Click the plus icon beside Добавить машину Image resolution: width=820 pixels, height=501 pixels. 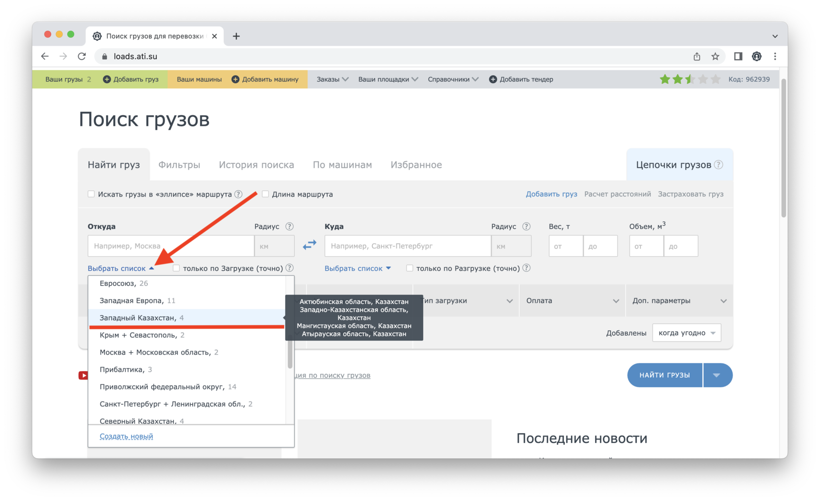pyautogui.click(x=235, y=79)
